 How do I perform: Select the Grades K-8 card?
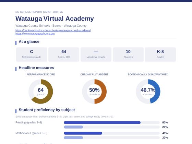point(160,55)
